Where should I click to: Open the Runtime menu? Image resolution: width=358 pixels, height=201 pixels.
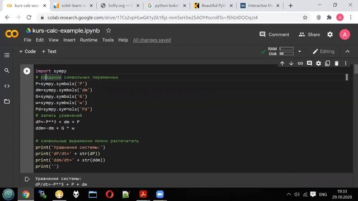point(89,40)
